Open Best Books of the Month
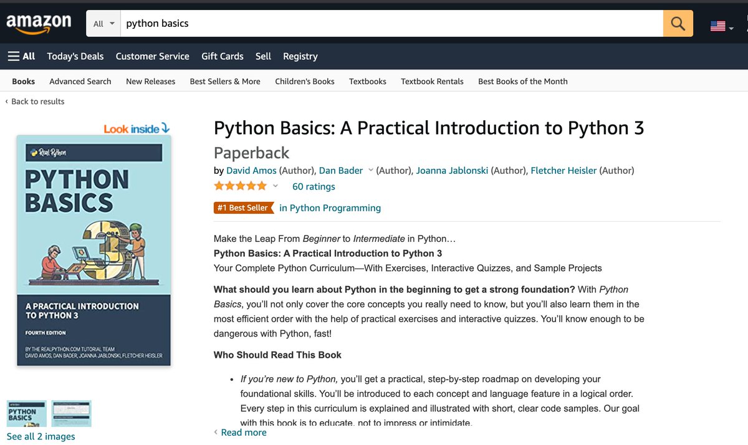The width and height of the screenshot is (748, 445). pyautogui.click(x=523, y=81)
